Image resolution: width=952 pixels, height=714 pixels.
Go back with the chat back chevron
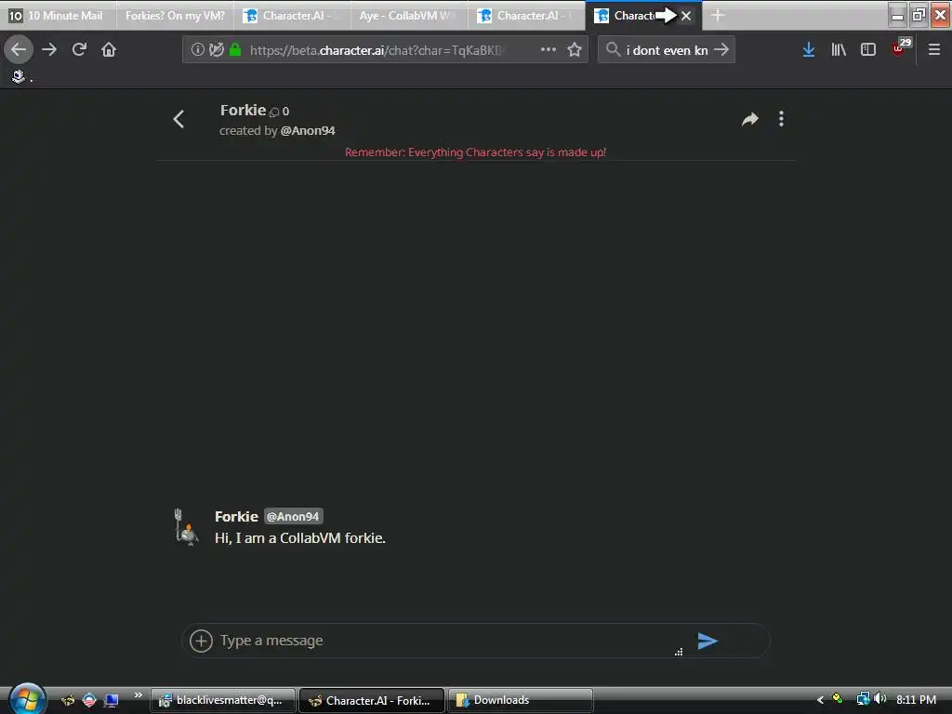click(x=178, y=119)
